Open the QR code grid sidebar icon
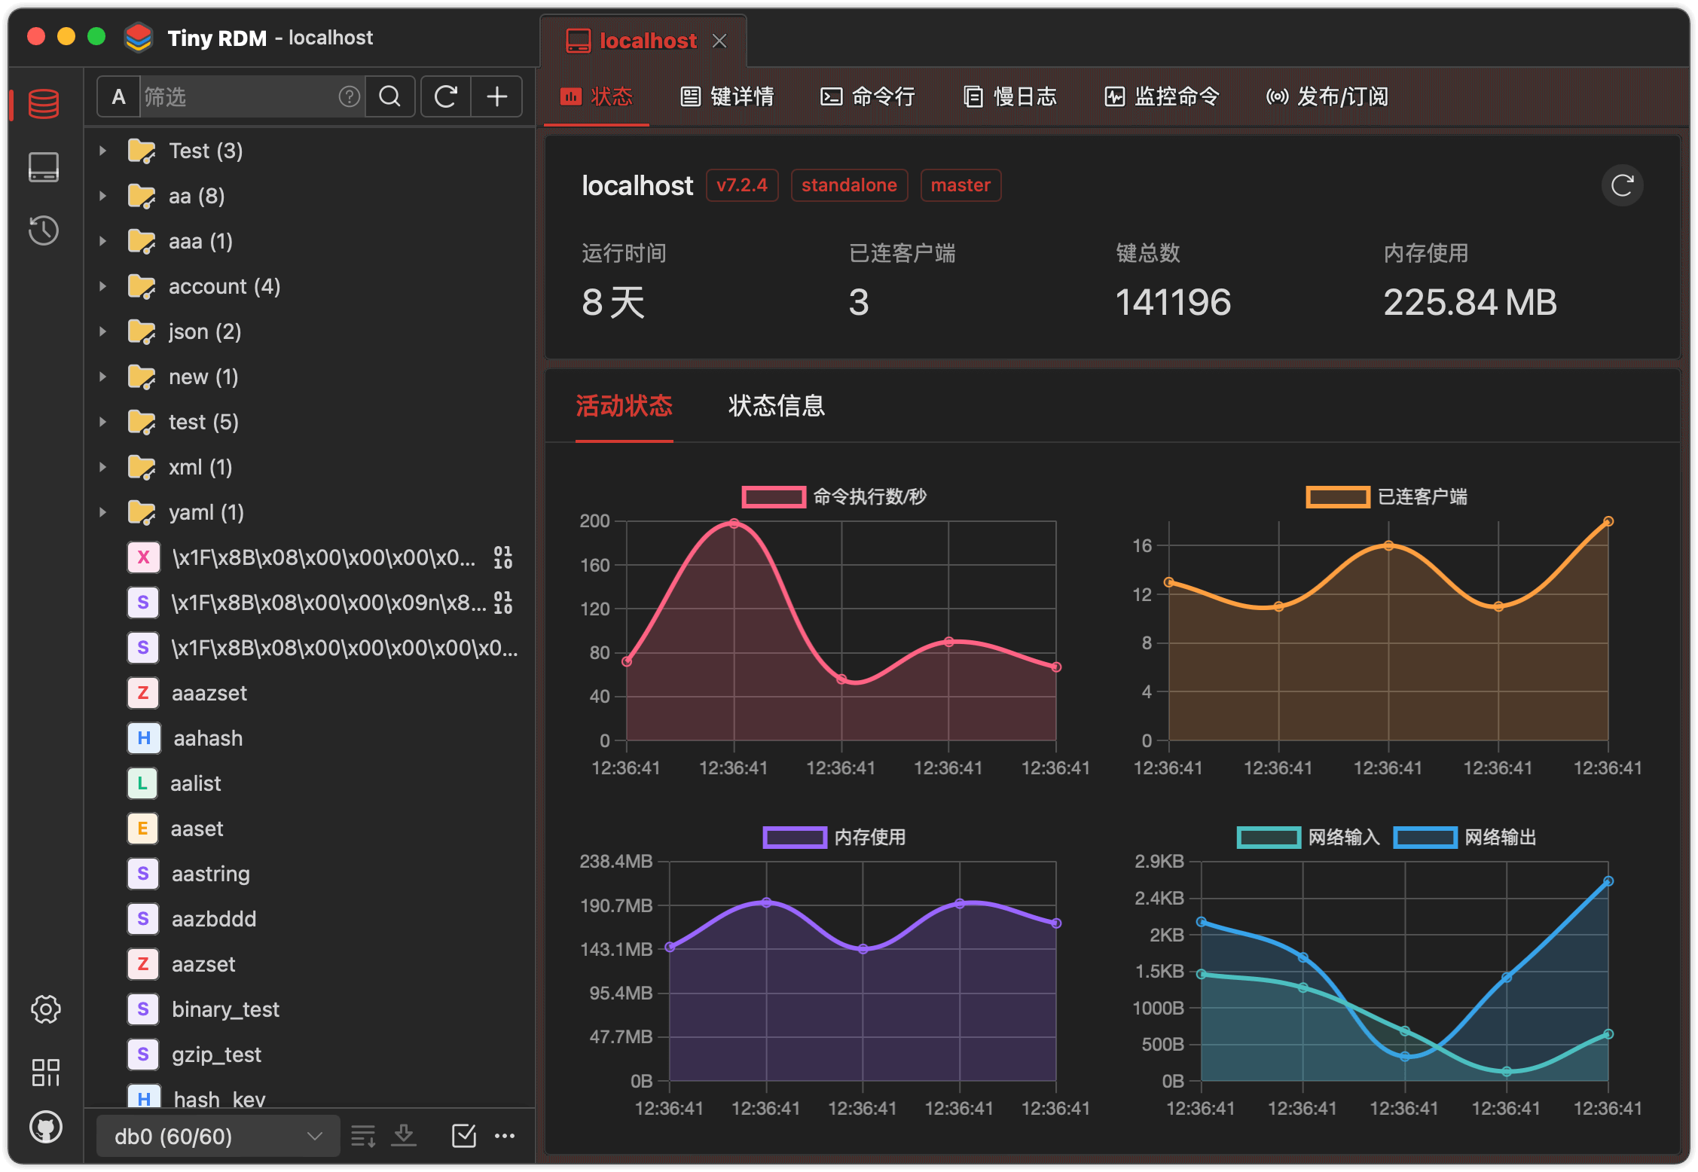 tap(45, 1073)
